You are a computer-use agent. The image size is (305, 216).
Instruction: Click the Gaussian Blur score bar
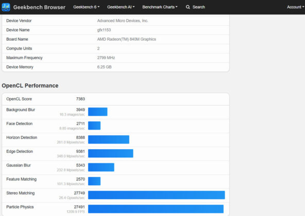[101, 167]
